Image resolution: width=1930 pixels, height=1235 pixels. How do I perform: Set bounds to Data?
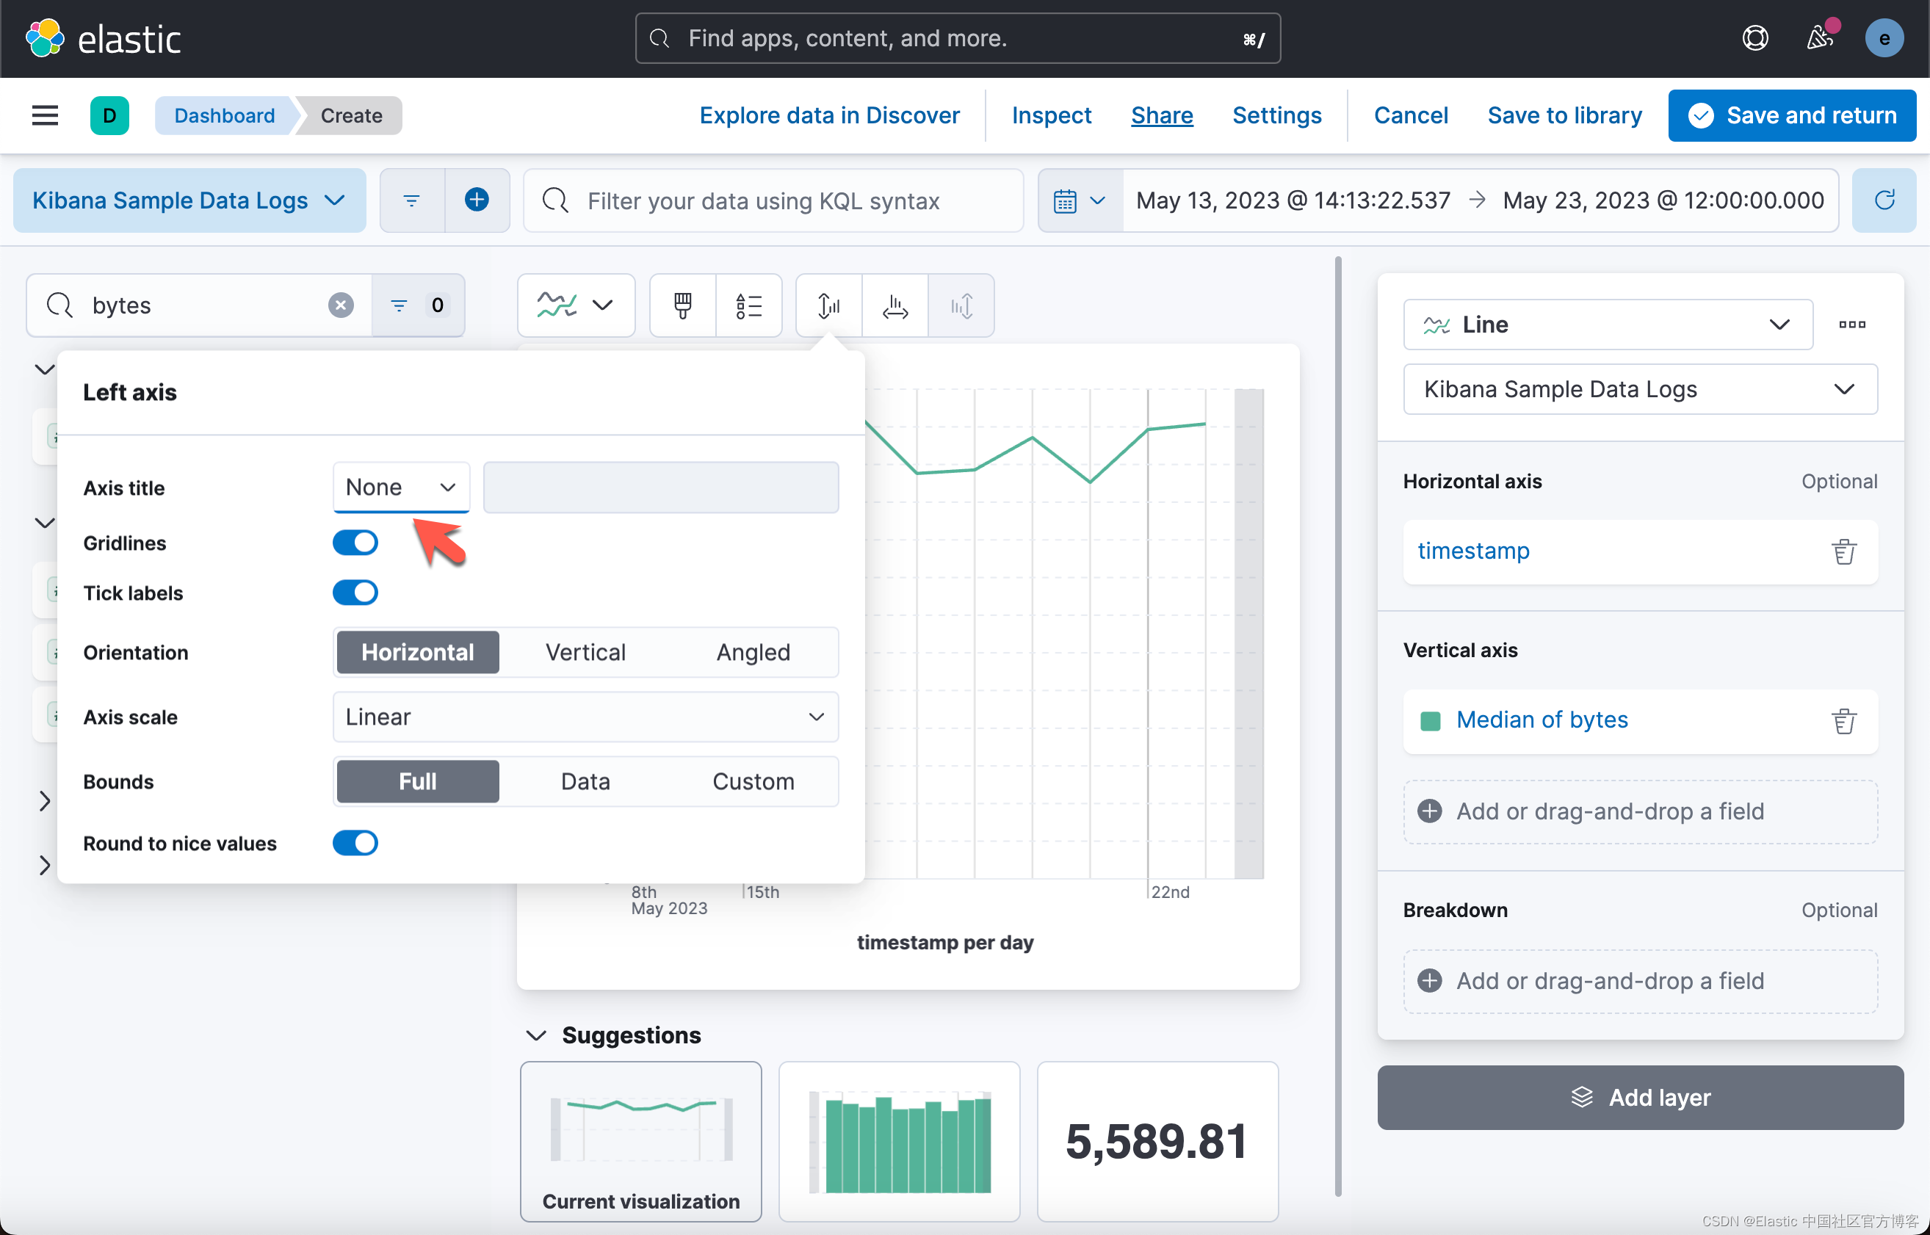point(585,781)
